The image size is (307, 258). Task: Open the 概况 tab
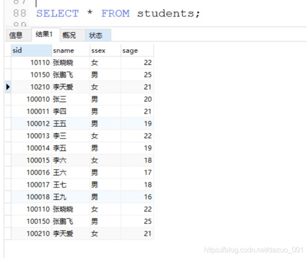click(72, 35)
